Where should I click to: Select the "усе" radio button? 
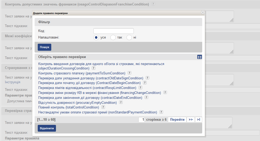[x=96, y=37]
